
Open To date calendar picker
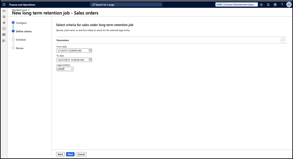[90, 60]
